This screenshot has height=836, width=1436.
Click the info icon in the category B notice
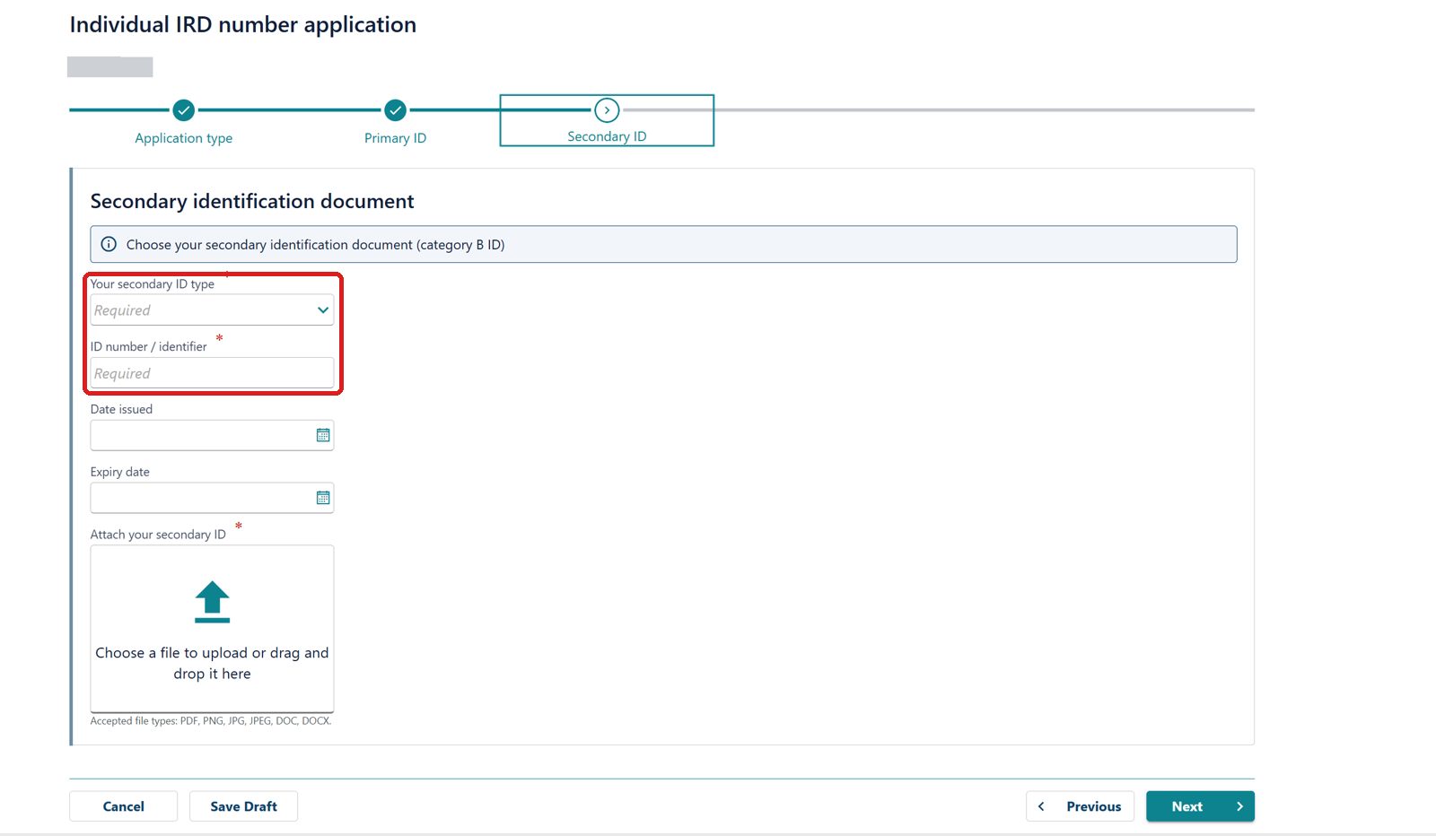(109, 244)
